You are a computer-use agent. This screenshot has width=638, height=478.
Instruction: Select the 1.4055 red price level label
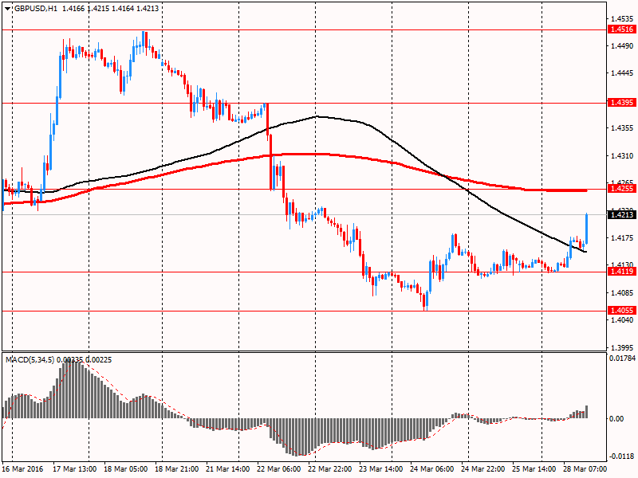[622, 311]
